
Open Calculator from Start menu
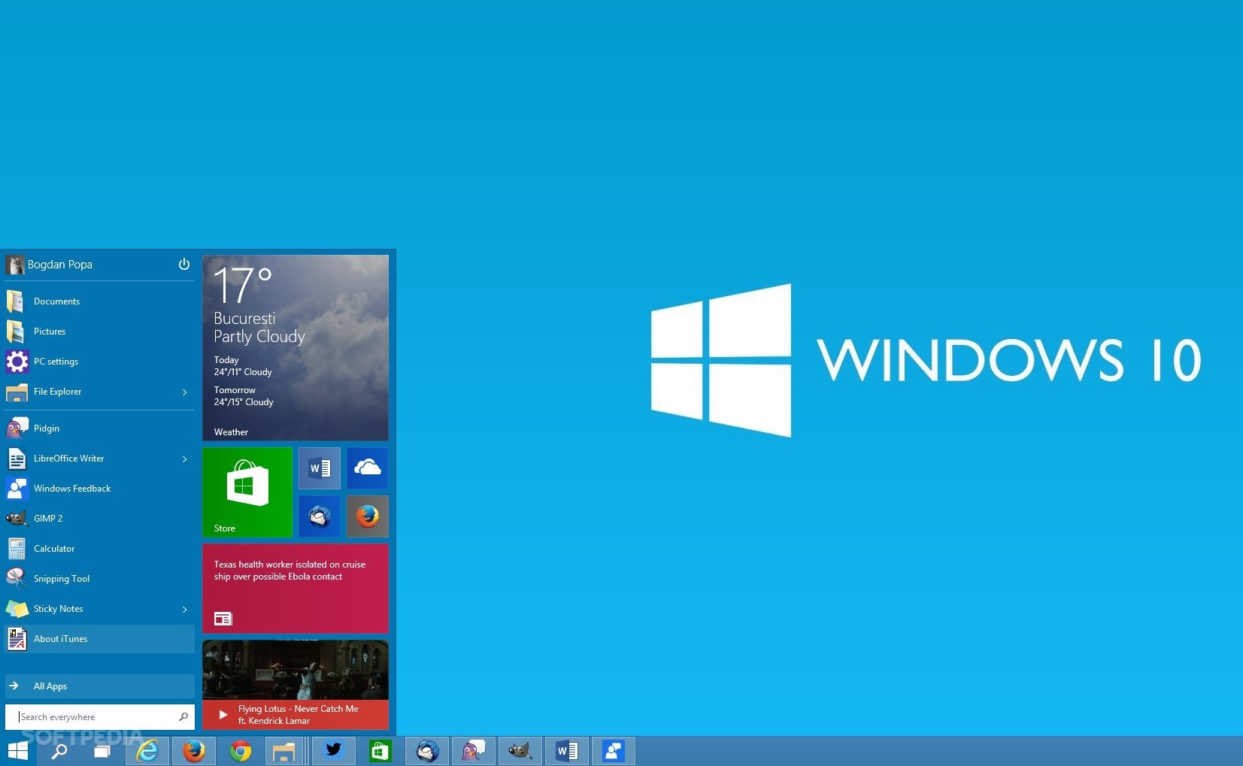(99, 549)
